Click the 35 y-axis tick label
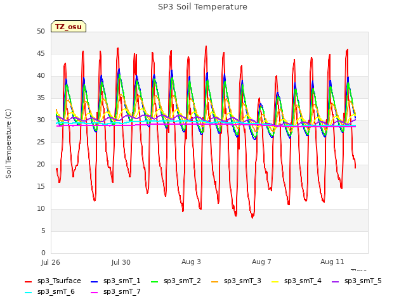Screen dimensions: 406x304 click(x=41, y=98)
